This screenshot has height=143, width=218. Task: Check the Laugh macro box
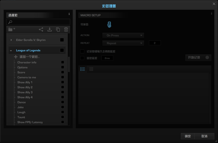point(63,112)
